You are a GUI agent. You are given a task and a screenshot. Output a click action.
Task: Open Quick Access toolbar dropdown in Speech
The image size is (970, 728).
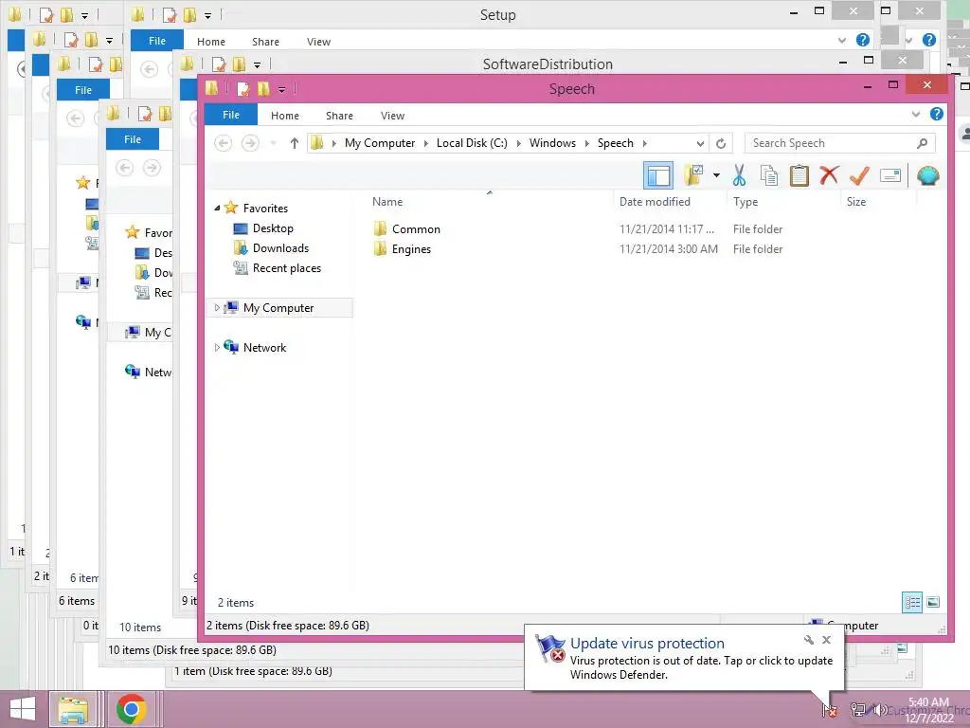pyautogui.click(x=281, y=90)
